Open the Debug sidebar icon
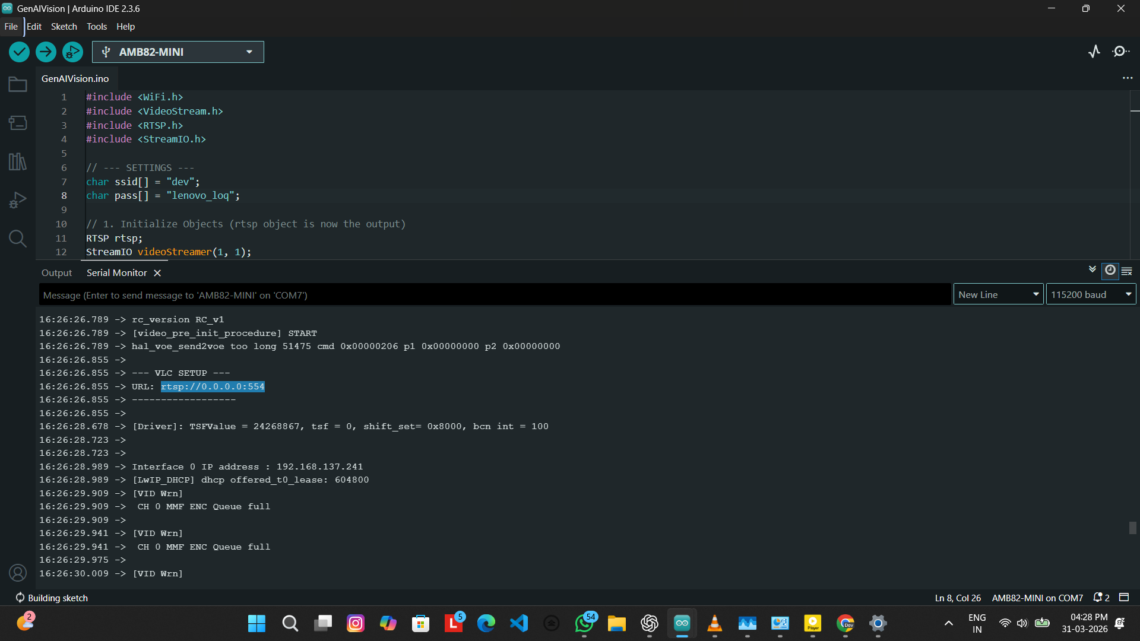The image size is (1140, 641). tap(18, 200)
